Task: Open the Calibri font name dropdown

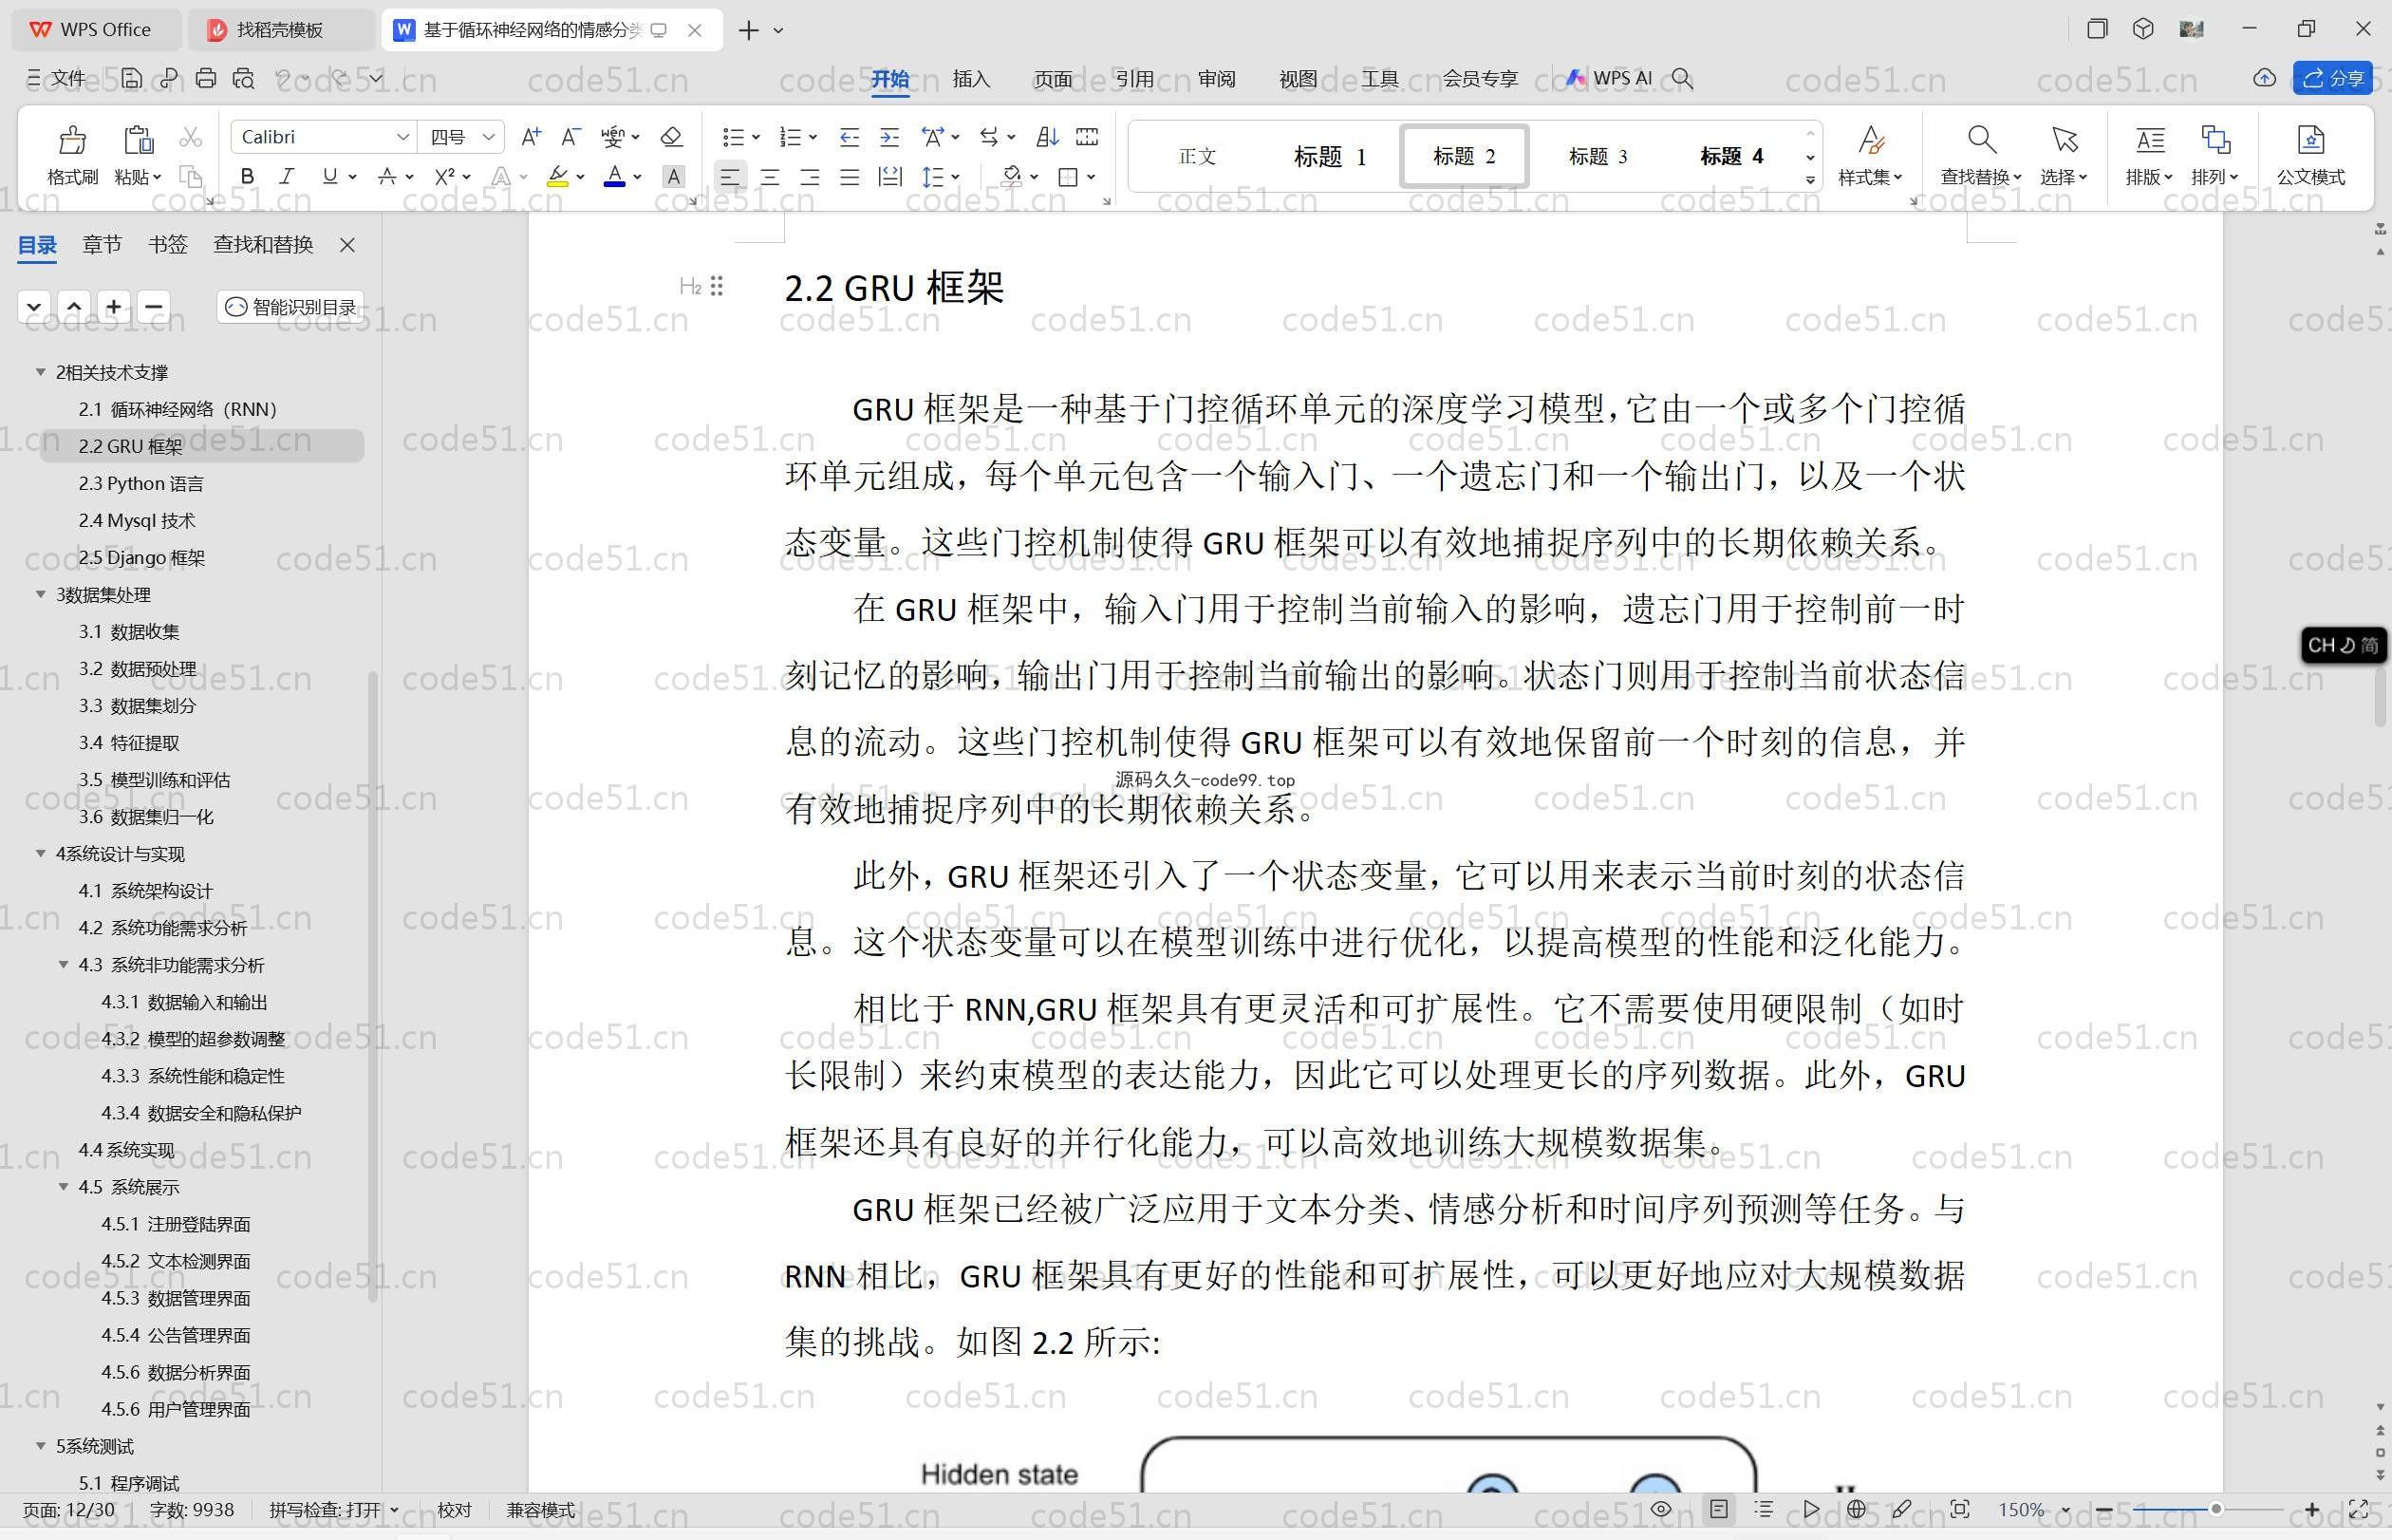Action: point(402,137)
